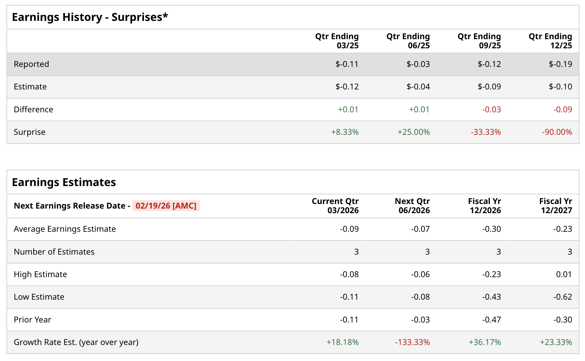This screenshot has height=361, width=585.
Task: Click the Earnings History - Surprises heading
Action: tap(90, 17)
